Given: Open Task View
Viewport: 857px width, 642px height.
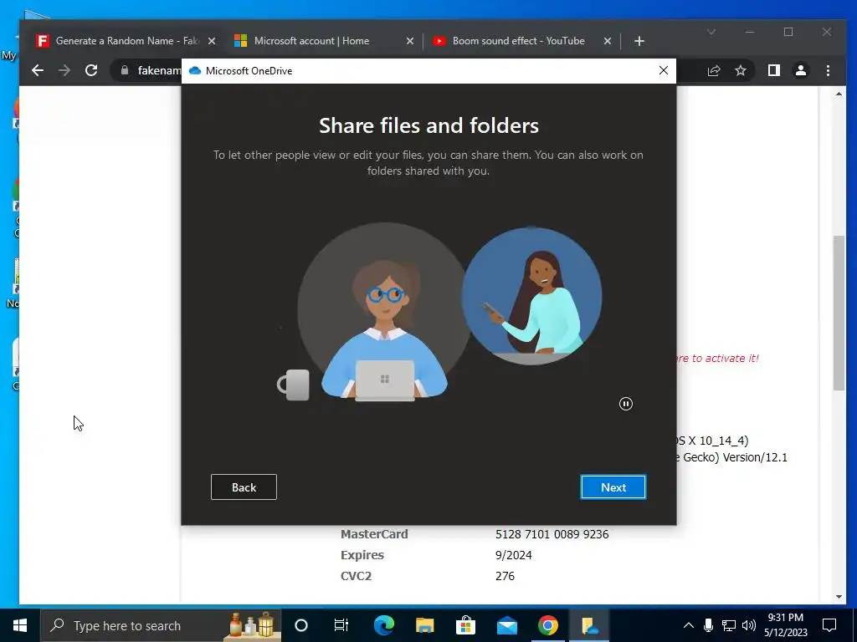Looking at the screenshot, I should coord(341,625).
